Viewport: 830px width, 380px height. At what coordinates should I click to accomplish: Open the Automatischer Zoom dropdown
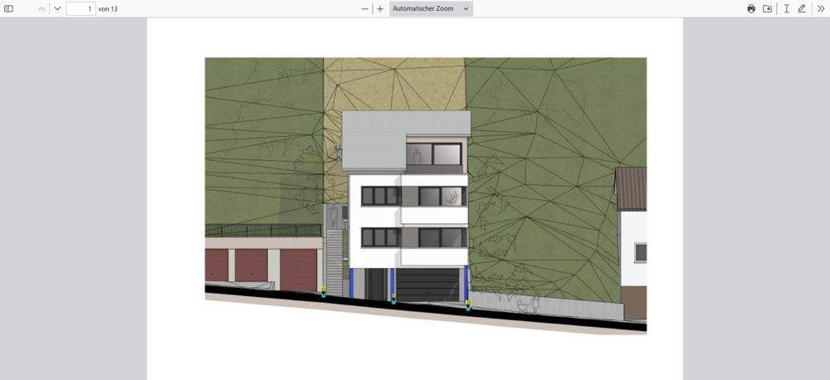431,8
